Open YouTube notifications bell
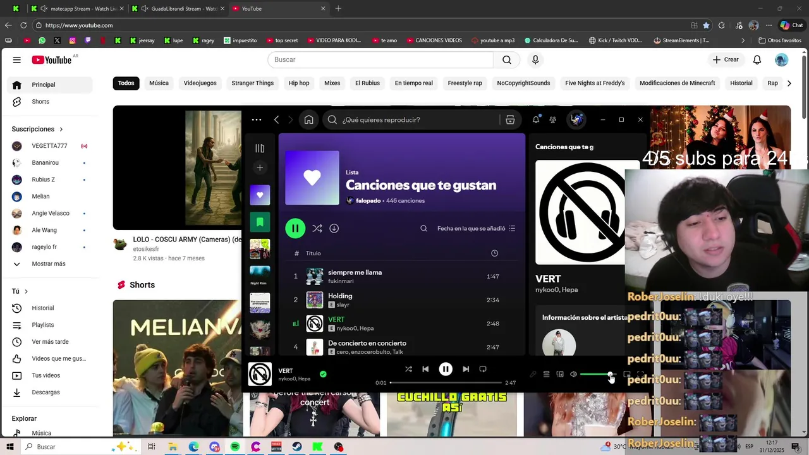This screenshot has width=809, height=455. [x=757, y=60]
